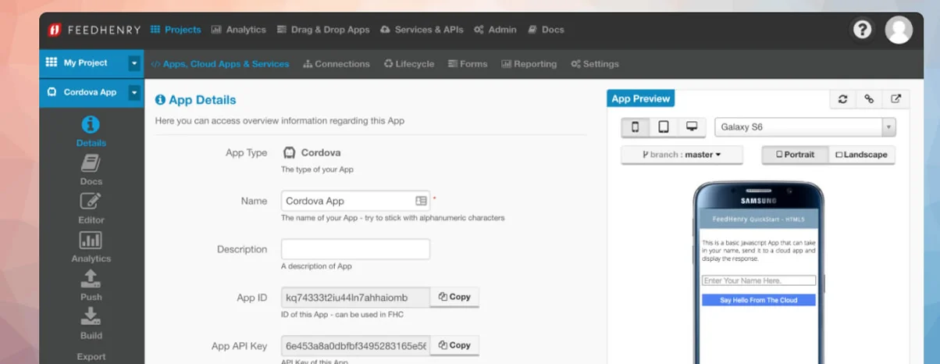The width and height of the screenshot is (940, 364).
Task: Set preview to Landscape orientation
Action: [x=861, y=155]
